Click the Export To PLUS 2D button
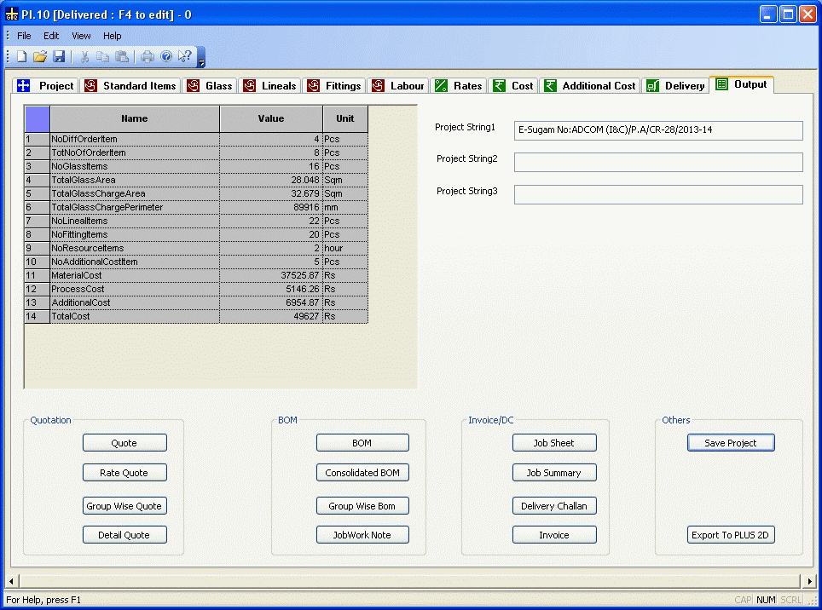The height and width of the screenshot is (610, 822). coord(731,535)
